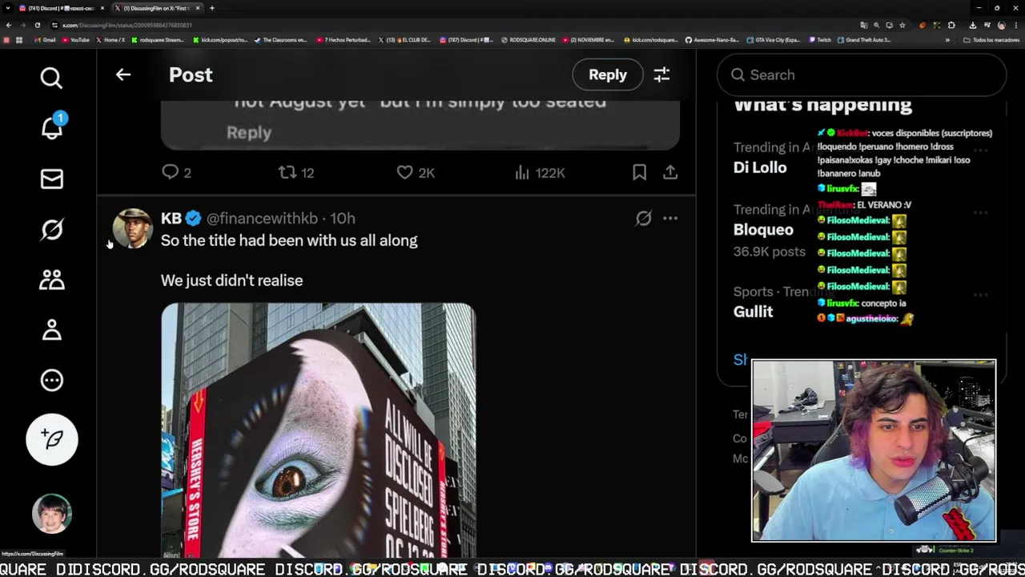This screenshot has width=1025, height=577.
Task: Click the compose Post feather button
Action: [52, 439]
